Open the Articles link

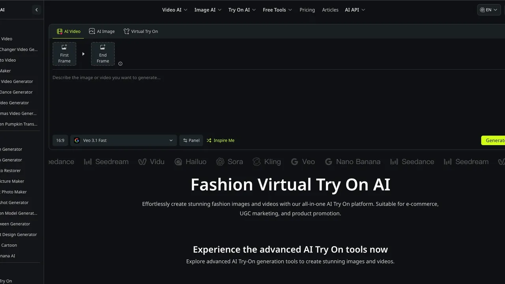[330, 10]
